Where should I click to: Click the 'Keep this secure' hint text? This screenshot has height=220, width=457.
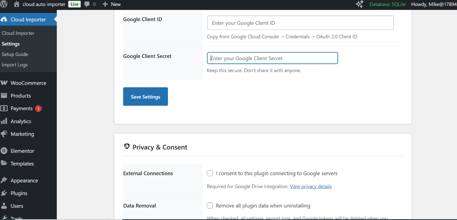254,70
